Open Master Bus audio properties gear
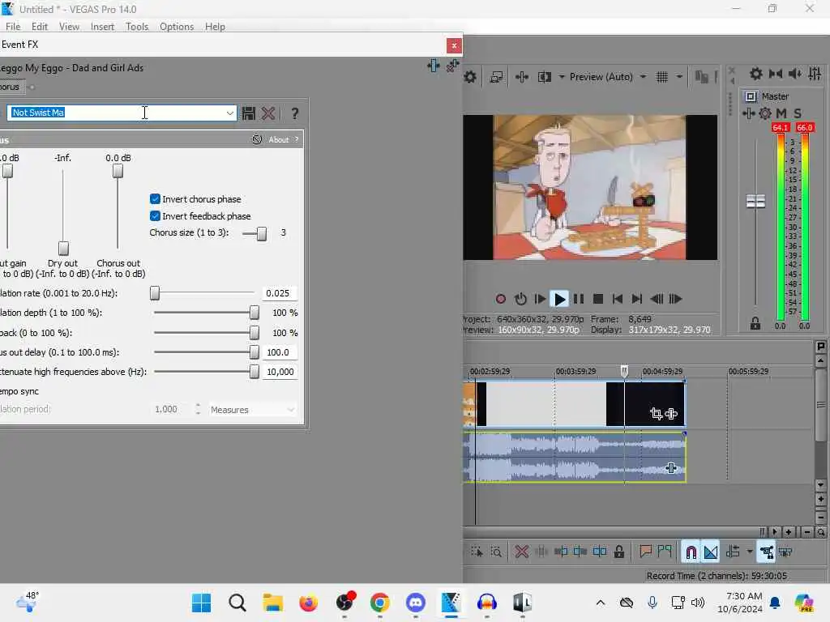Image resolution: width=830 pixels, height=622 pixels. [756, 74]
